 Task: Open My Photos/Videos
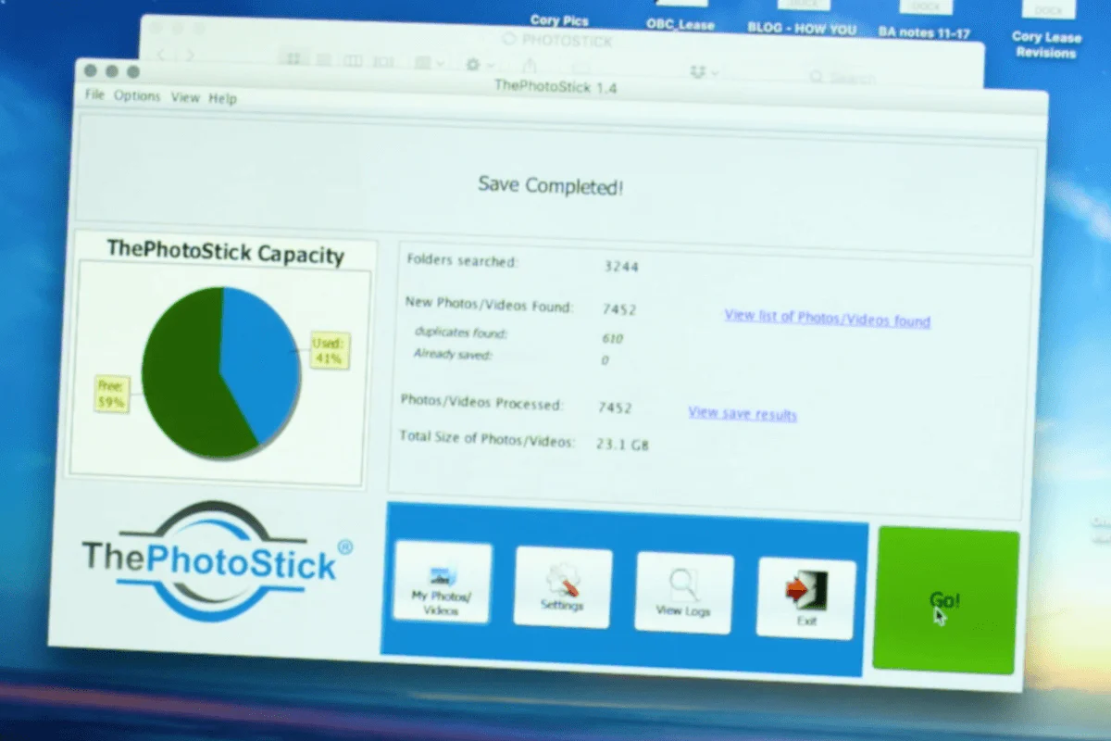pyautogui.click(x=443, y=582)
